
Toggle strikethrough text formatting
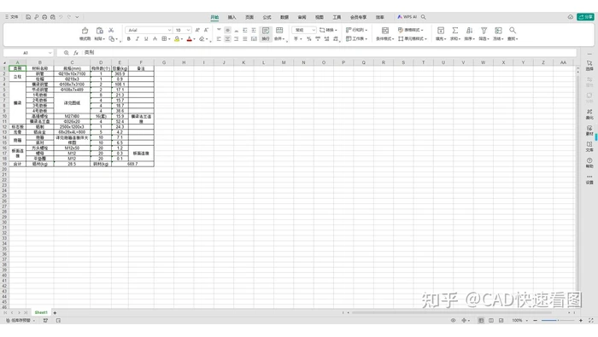pyautogui.click(x=155, y=39)
